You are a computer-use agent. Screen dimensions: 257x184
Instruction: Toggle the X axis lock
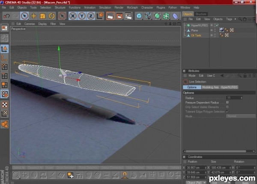click(x=73, y=16)
